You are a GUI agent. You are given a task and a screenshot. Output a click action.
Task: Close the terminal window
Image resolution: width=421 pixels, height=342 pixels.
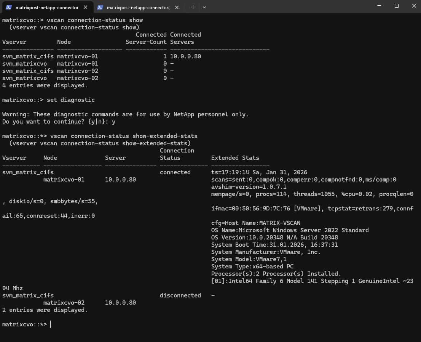coord(414,6)
